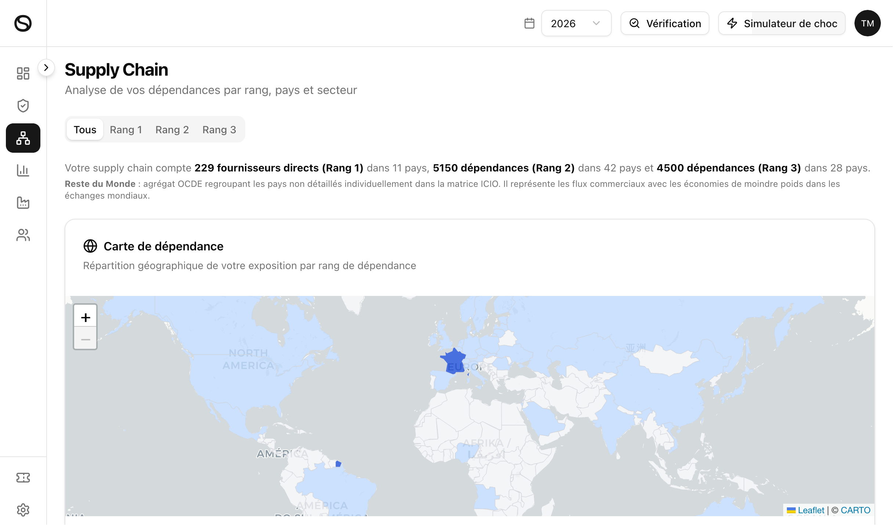Open the 2026 year dropdown
The image size is (893, 525).
pyautogui.click(x=576, y=23)
